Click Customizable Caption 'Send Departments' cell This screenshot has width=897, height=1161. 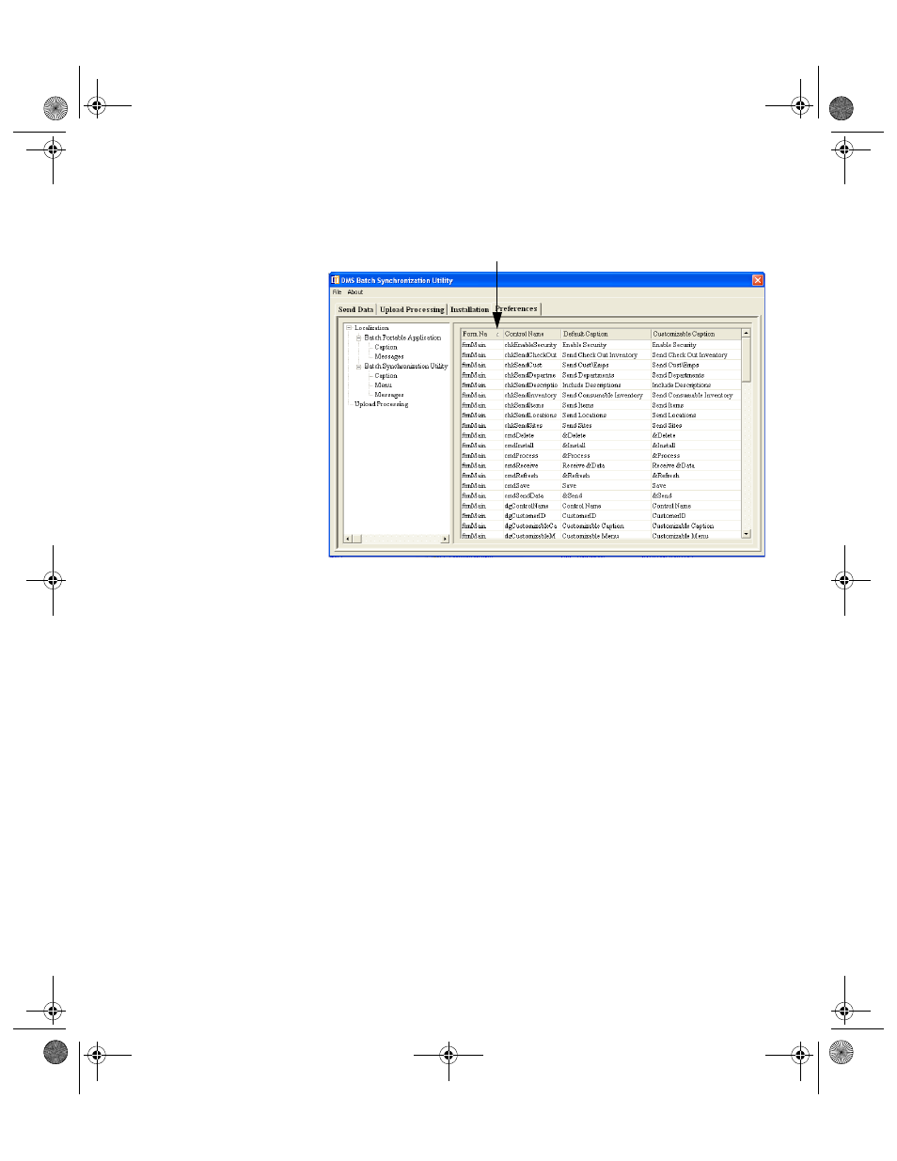pyautogui.click(x=696, y=375)
